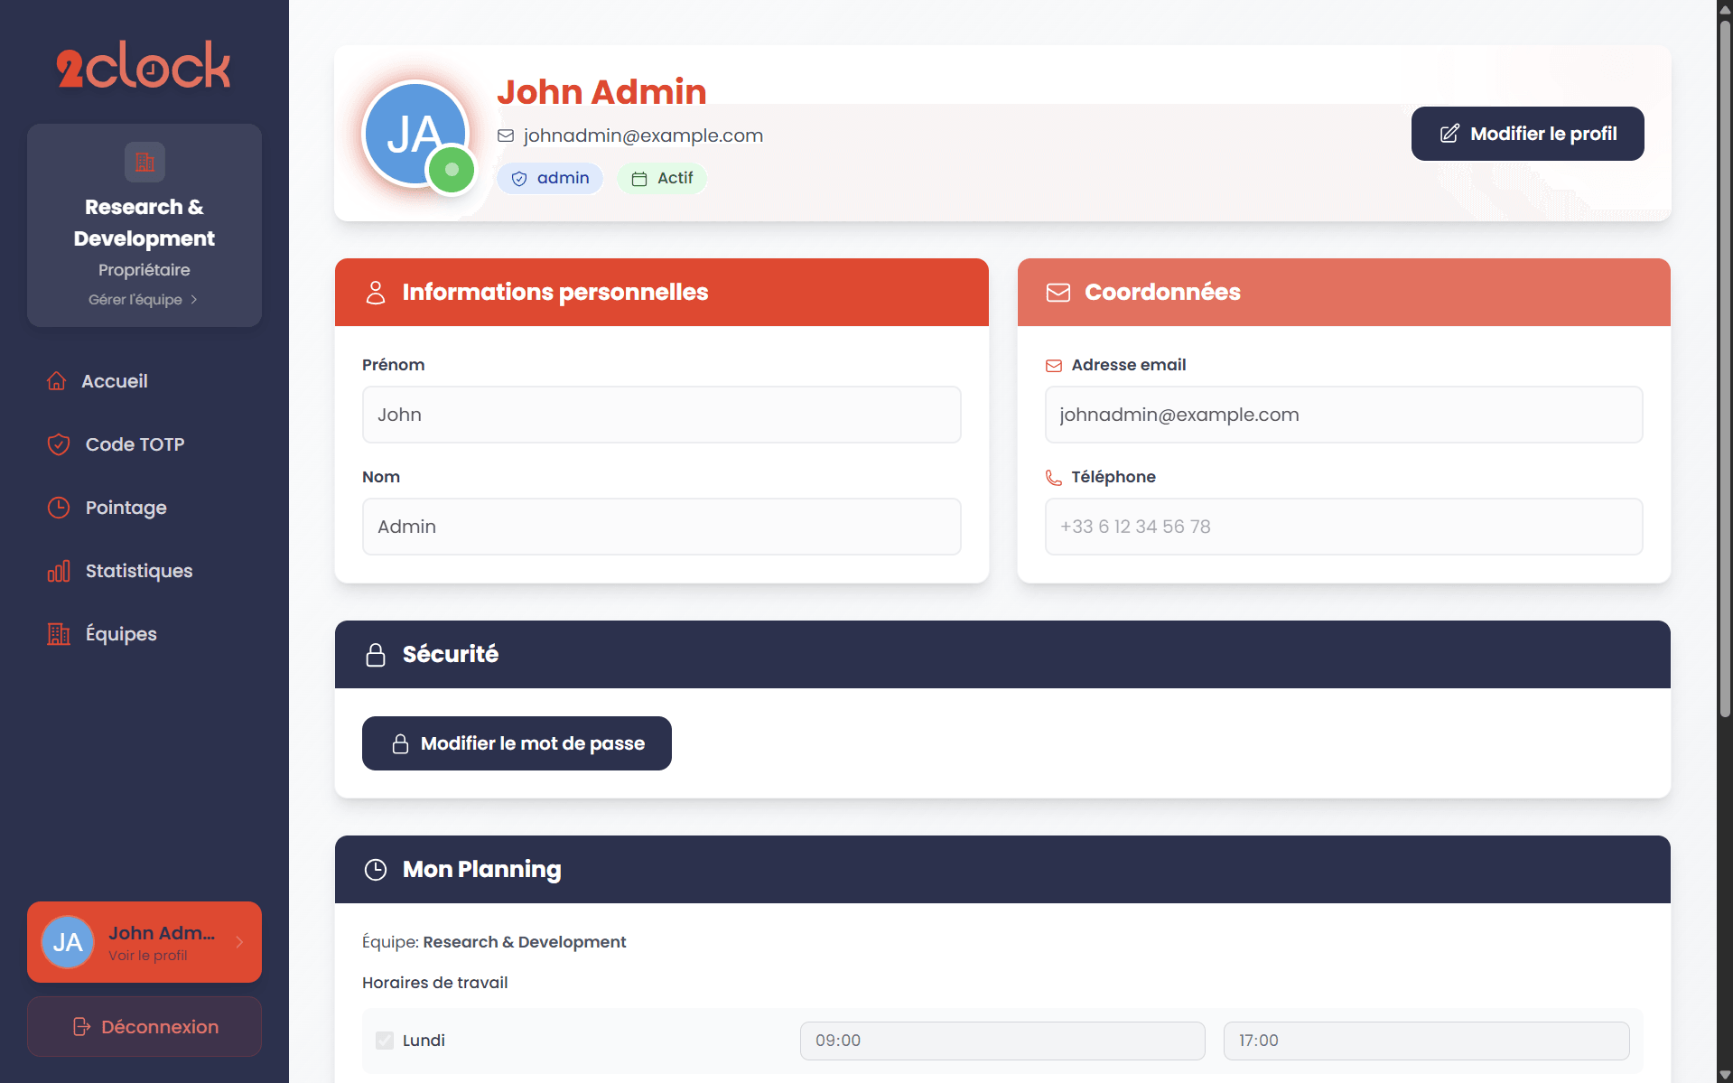Click Modifier le mot de passe button
Screen dimensions: 1733x1083
[517, 743]
